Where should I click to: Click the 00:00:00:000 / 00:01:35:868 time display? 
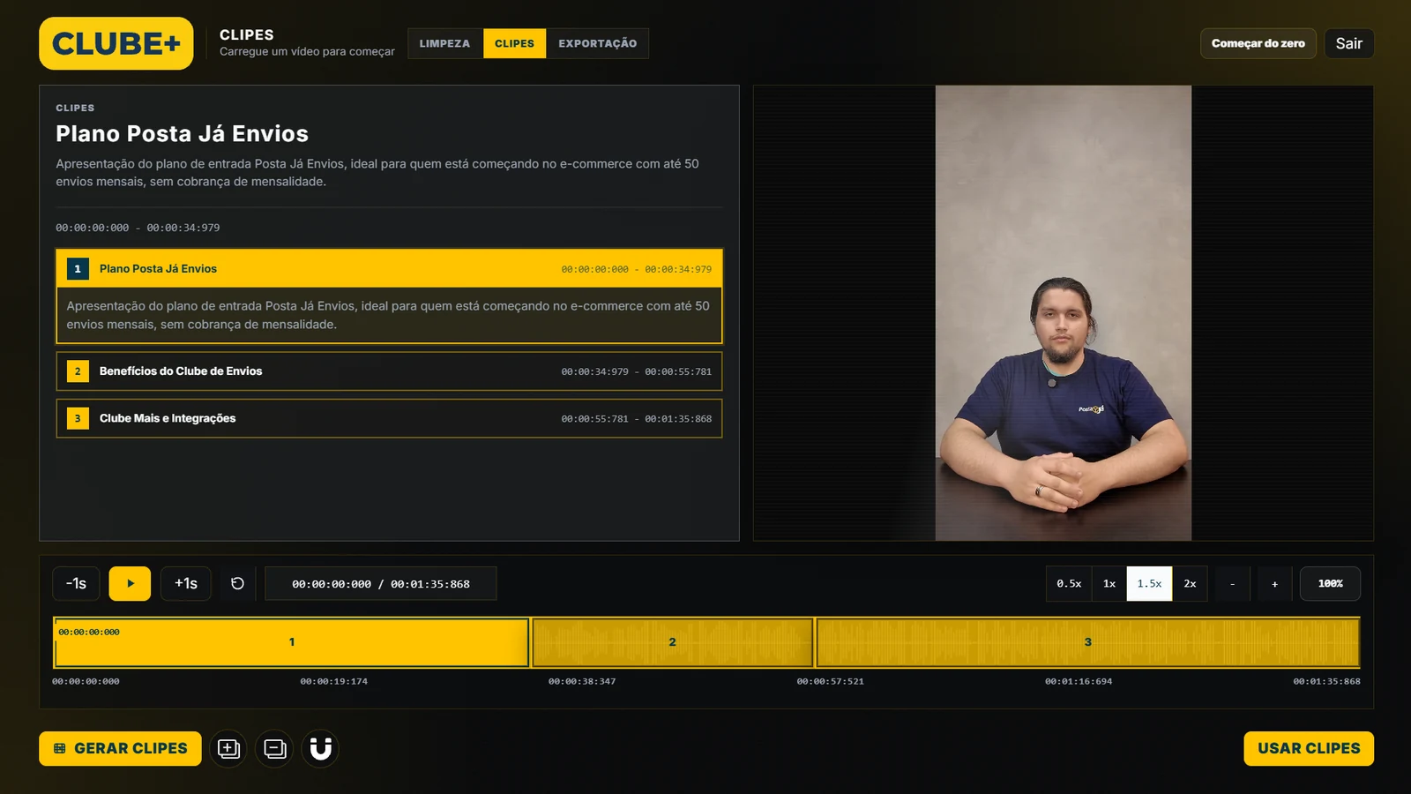click(x=381, y=584)
